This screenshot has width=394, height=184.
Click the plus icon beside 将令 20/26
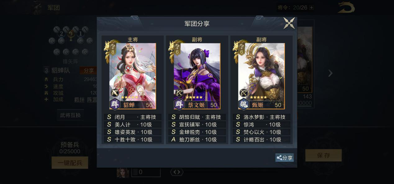pyautogui.click(x=311, y=7)
